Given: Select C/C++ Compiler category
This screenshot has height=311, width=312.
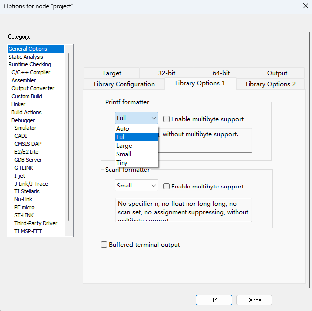Looking at the screenshot, I should tap(31, 72).
